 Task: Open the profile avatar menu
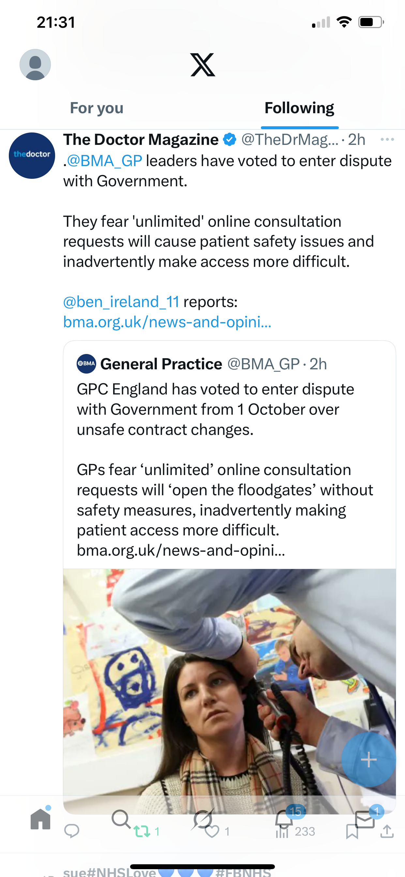pos(35,65)
